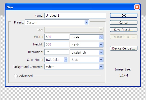Close the New dialog with the X
146x100 pixels.
coord(137,7)
